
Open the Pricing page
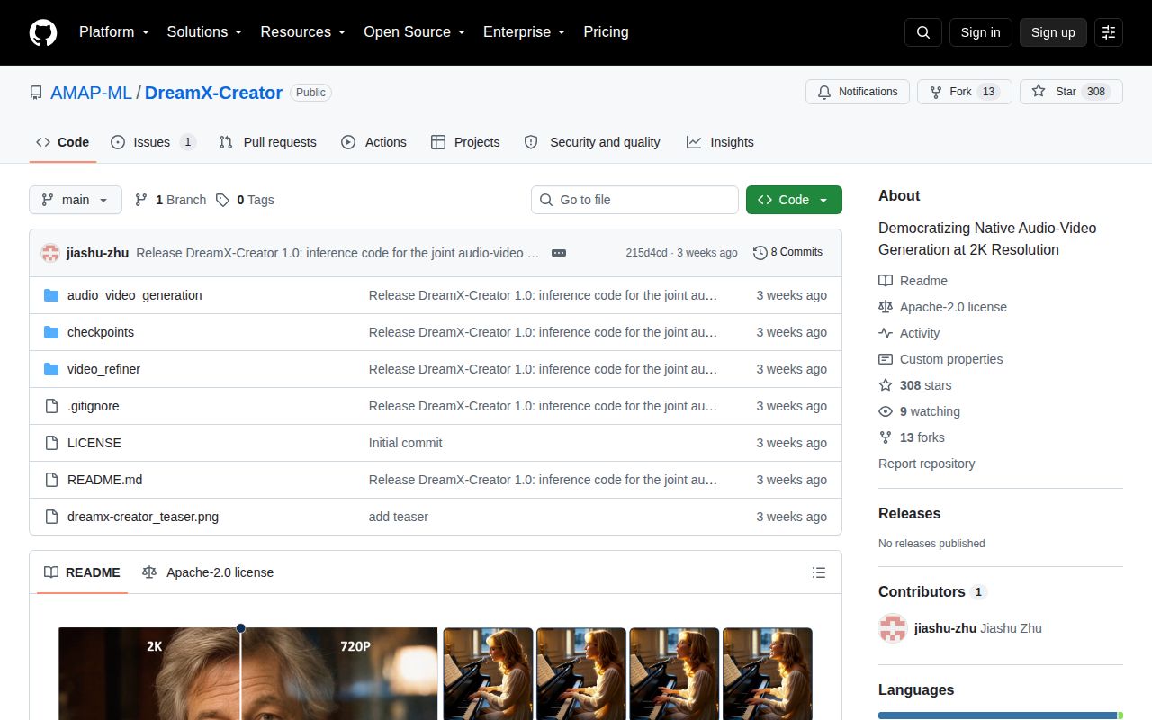pyautogui.click(x=606, y=32)
